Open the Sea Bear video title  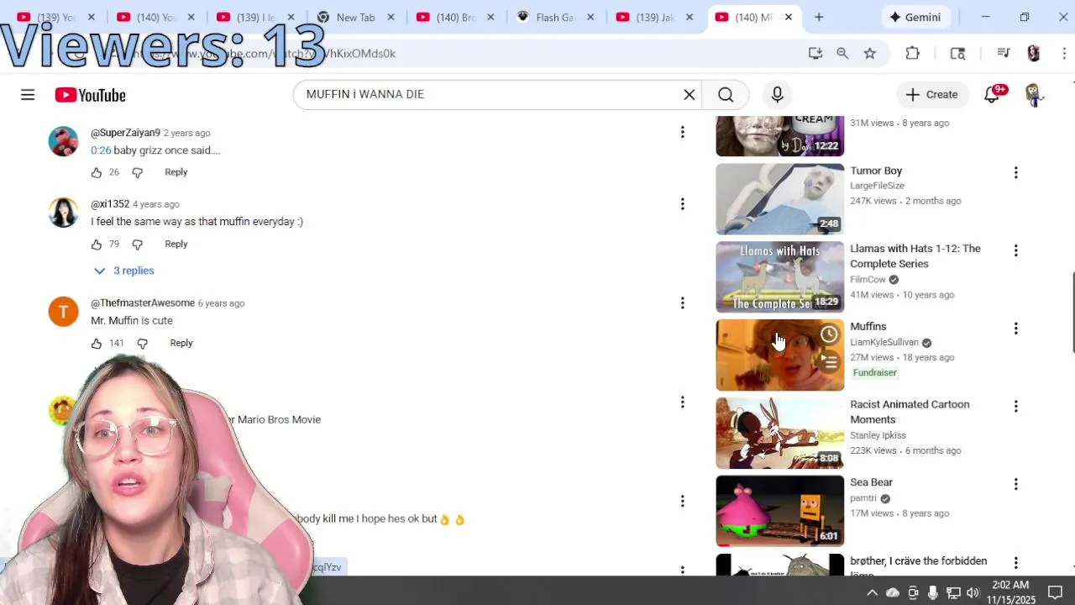(871, 482)
